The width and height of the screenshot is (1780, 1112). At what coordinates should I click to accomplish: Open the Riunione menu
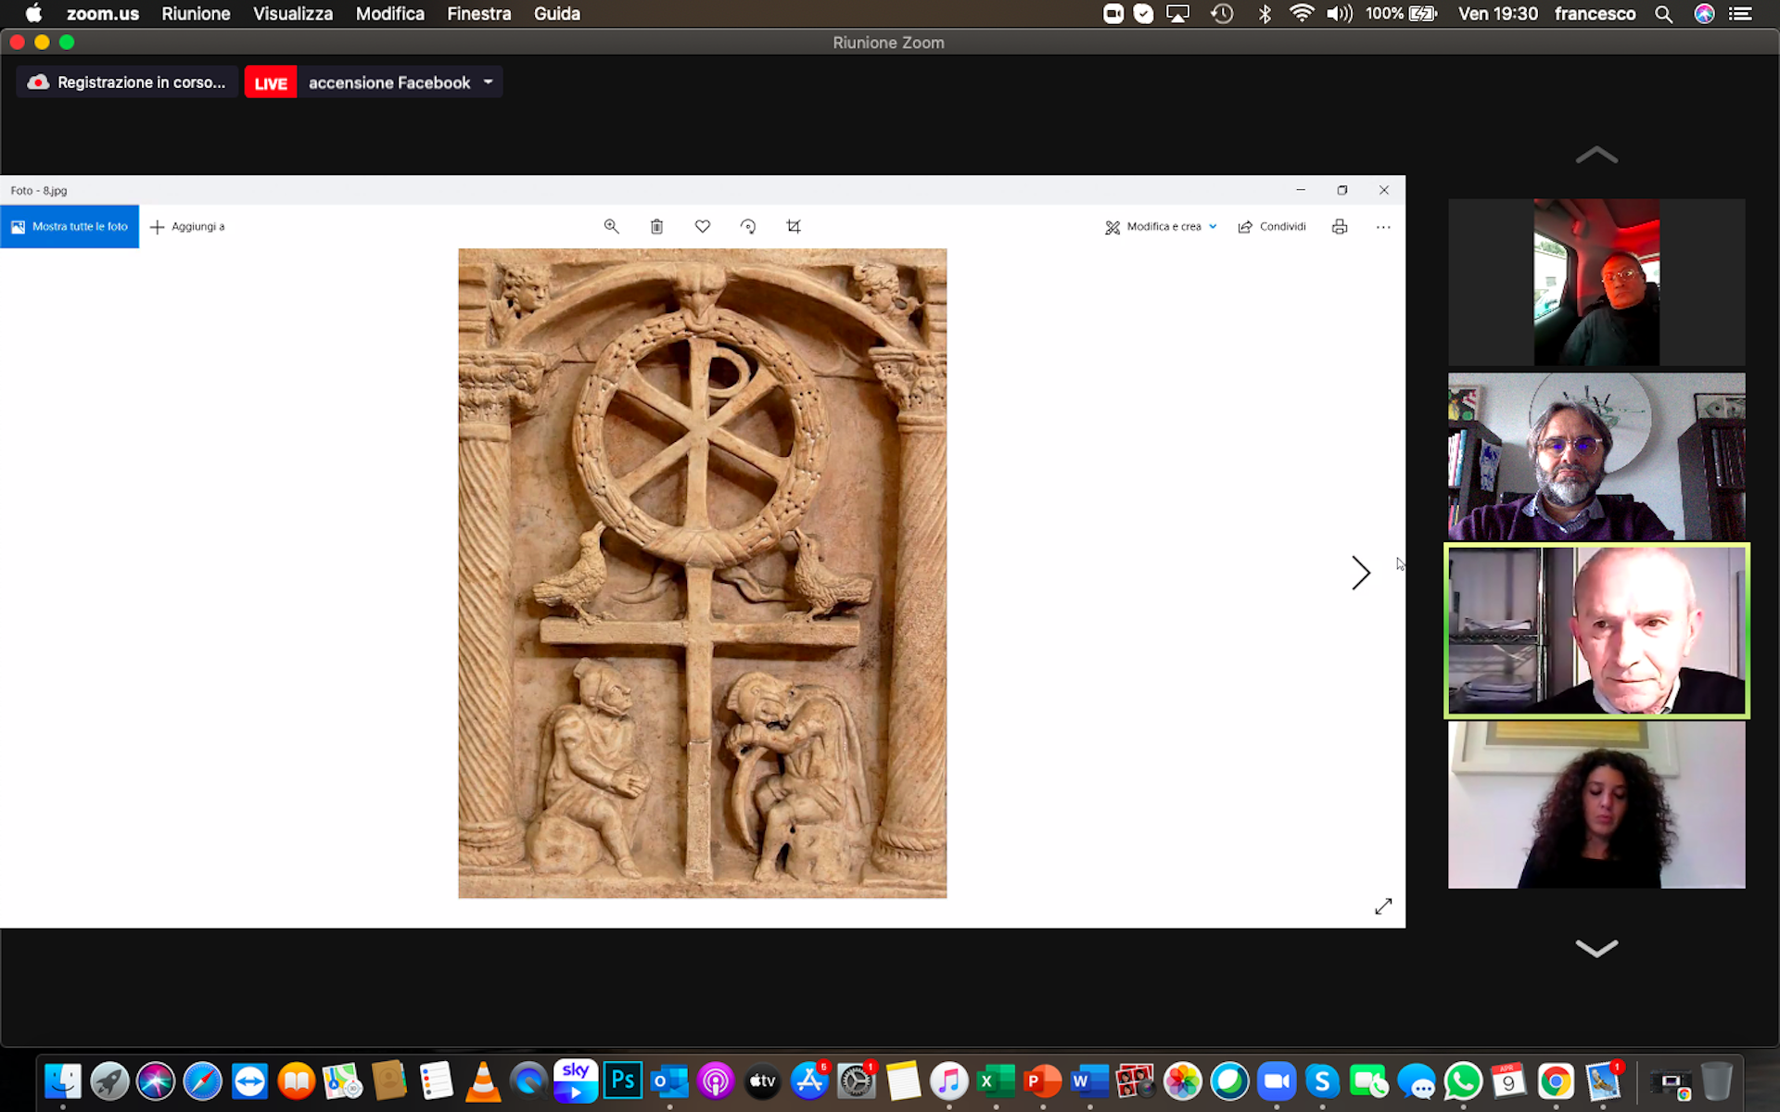pos(196,14)
